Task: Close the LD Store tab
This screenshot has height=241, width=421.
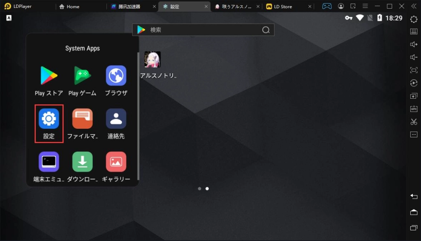Action: click(310, 7)
